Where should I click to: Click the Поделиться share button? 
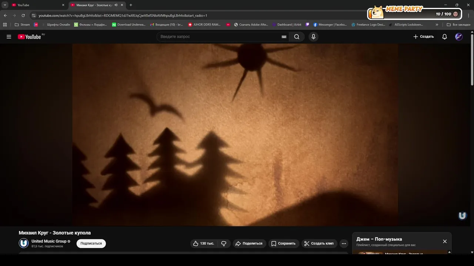point(249,243)
